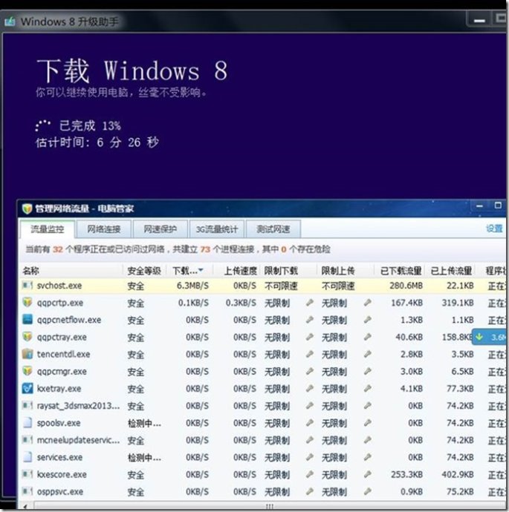Image resolution: width=509 pixels, height=512 pixels.
Task: Open the 网速保护 tab
Action: 161,229
